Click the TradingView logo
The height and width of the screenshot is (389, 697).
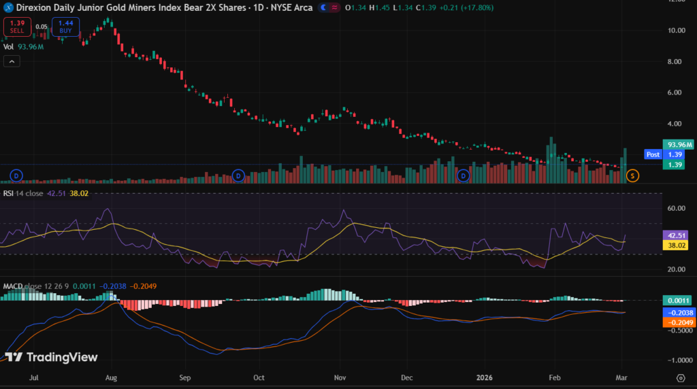pos(51,357)
